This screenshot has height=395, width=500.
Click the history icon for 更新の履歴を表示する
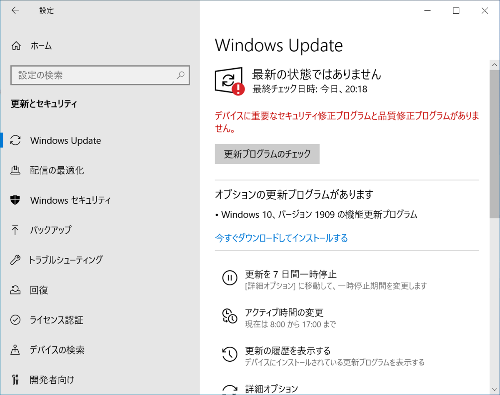(230, 355)
